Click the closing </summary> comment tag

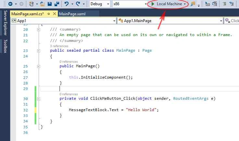(71, 41)
